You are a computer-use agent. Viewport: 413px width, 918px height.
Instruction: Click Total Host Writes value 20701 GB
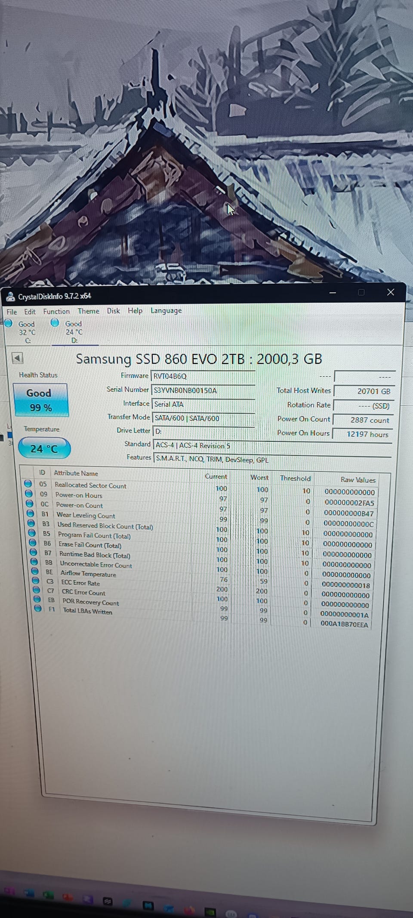pos(364,391)
